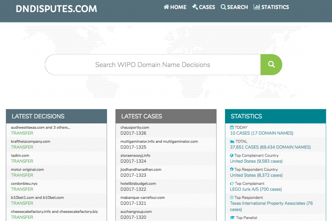This screenshot has width=332, height=221.
Task: Click case number D2017-1322
Action: tap(133, 189)
